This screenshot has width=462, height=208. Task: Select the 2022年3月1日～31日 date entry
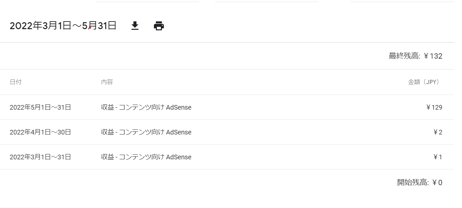(40, 157)
